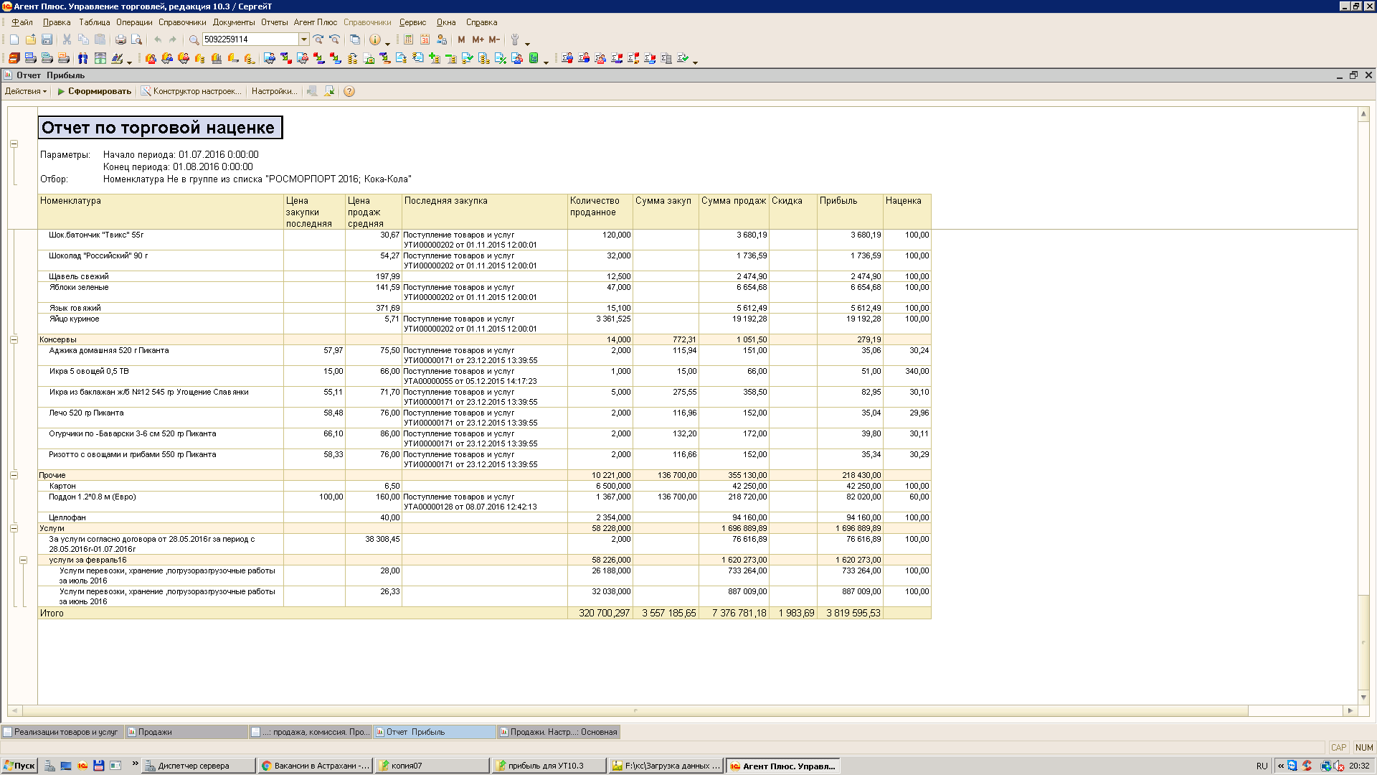The height and width of the screenshot is (775, 1377).
Task: Click the red book icon in second toolbar
Action: 14,58
